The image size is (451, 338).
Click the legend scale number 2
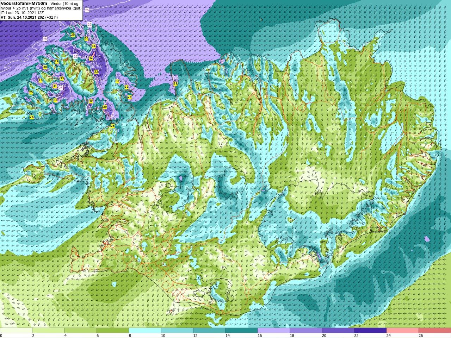pos(33,336)
